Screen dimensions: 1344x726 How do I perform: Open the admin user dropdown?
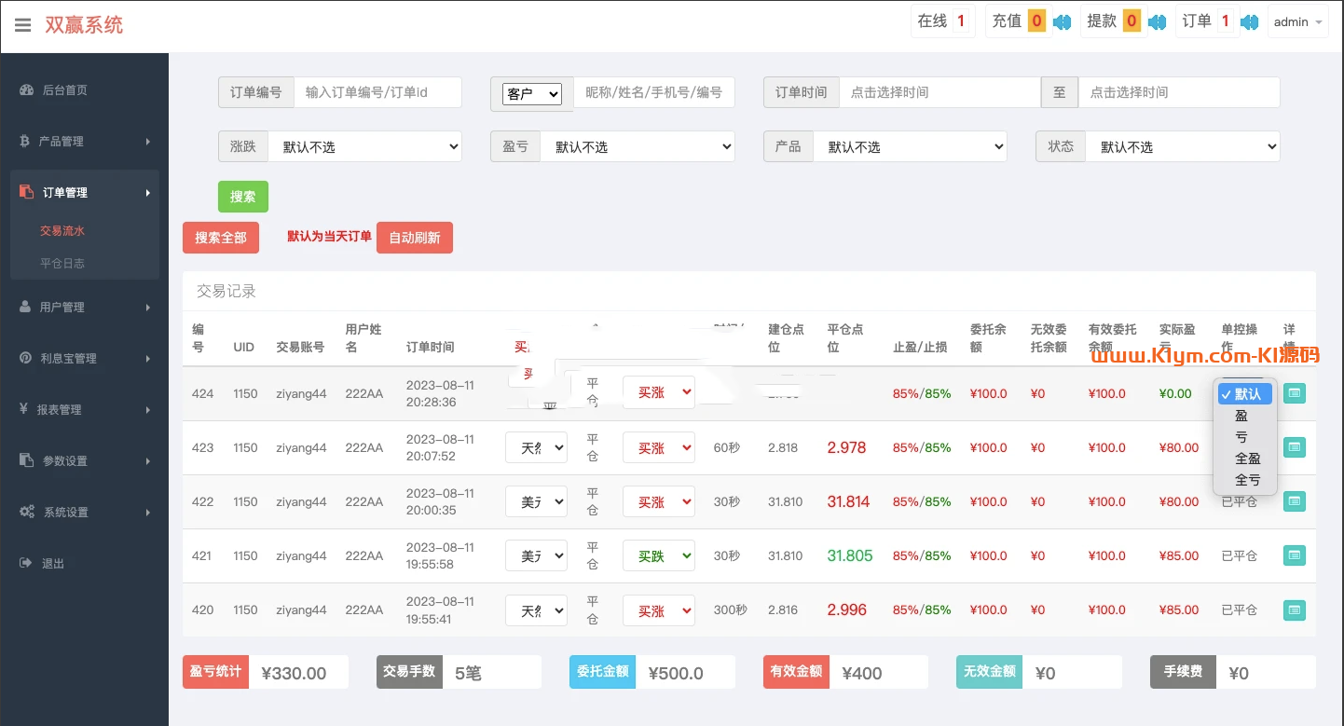click(x=1297, y=22)
